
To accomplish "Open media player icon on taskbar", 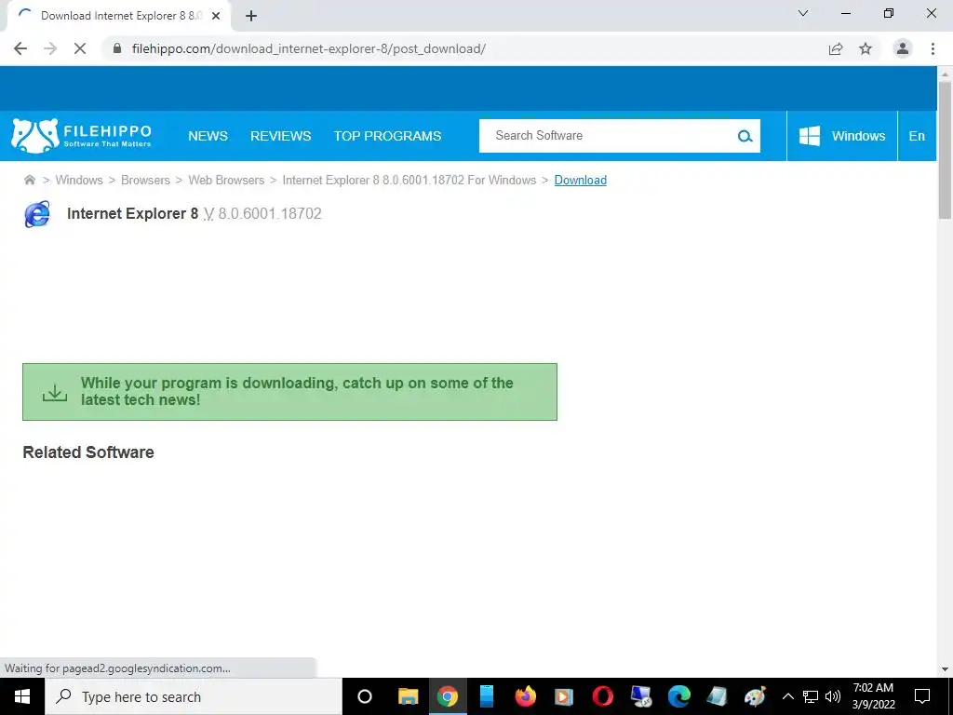I will coord(564,696).
